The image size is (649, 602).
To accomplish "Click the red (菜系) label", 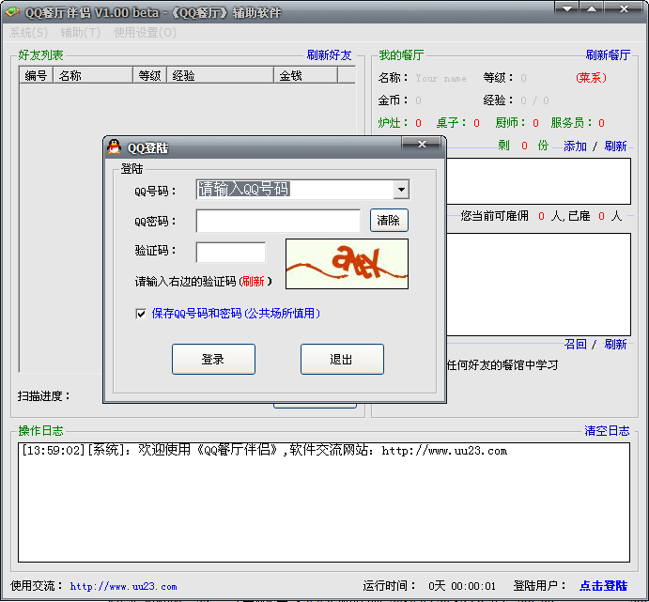I will pos(591,78).
